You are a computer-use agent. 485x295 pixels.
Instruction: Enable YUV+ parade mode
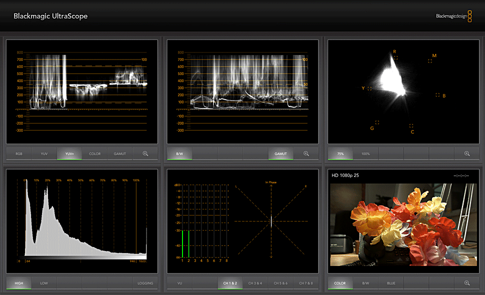point(69,153)
